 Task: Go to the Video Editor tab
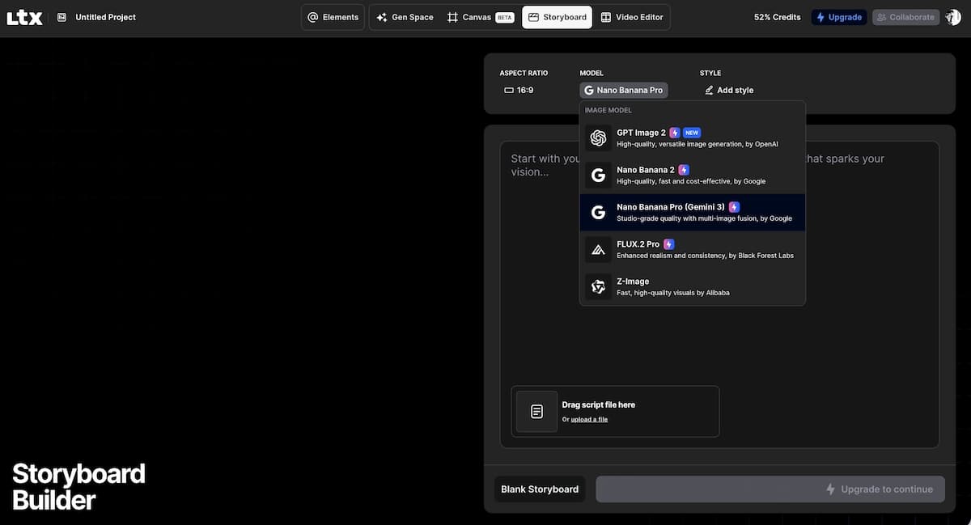pos(632,17)
